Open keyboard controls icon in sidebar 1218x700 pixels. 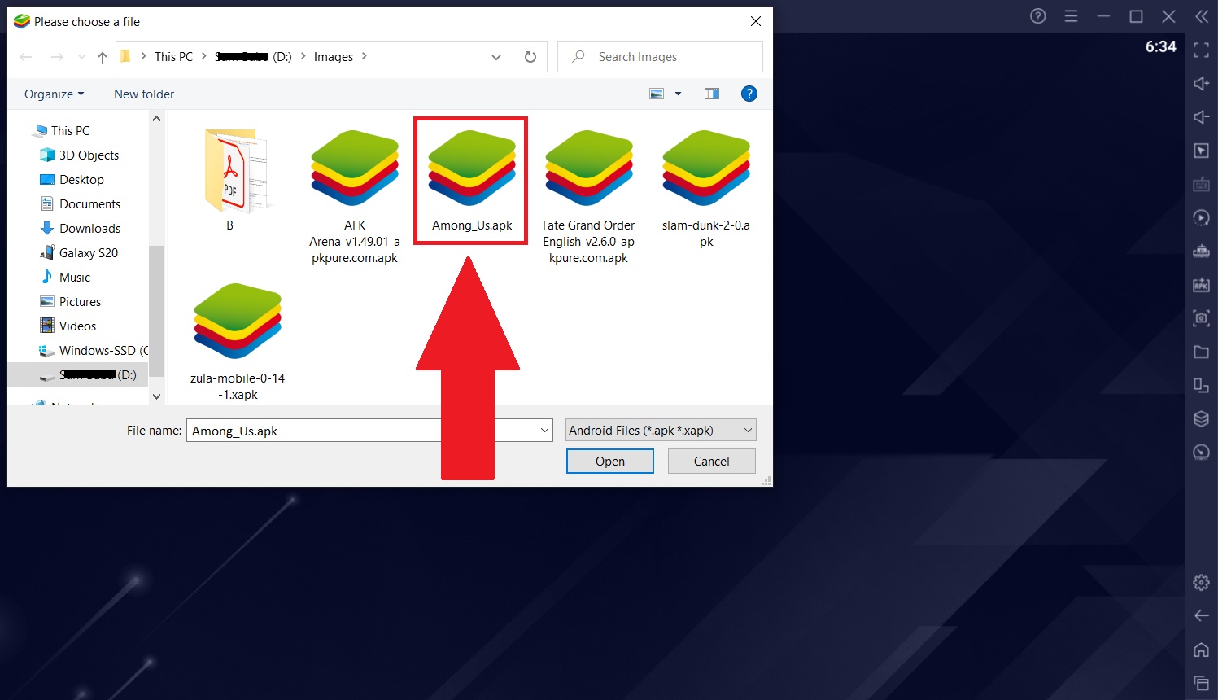coord(1201,185)
